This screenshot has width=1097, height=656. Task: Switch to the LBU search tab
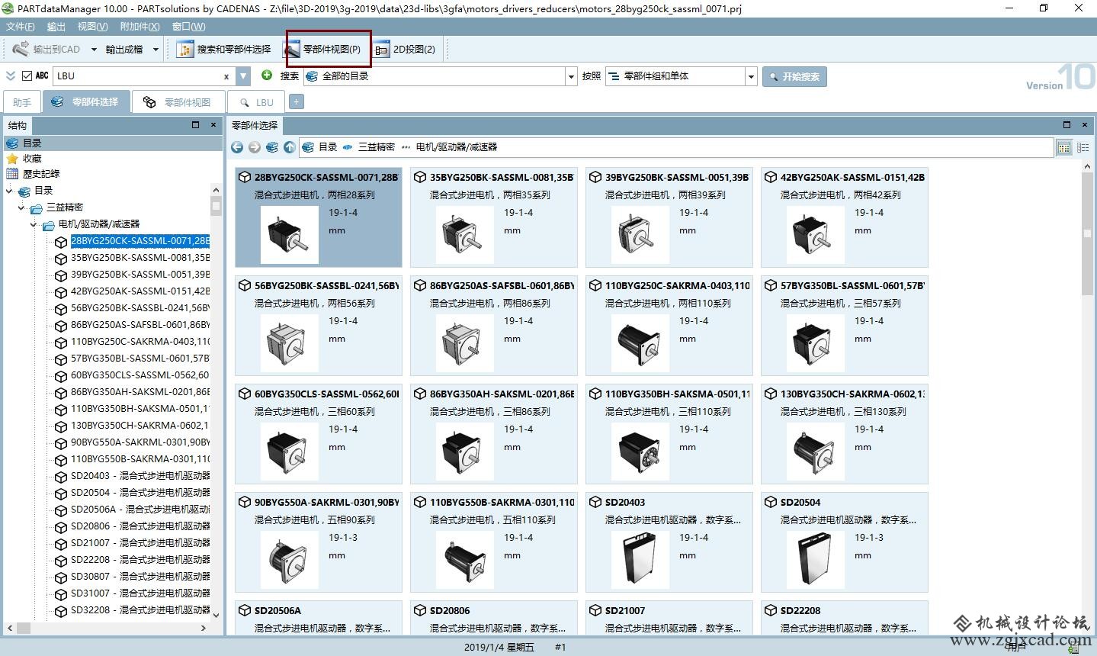click(256, 102)
